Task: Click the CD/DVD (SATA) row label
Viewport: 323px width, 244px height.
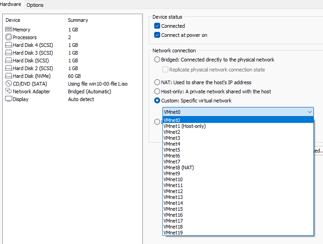Action: 30,84
